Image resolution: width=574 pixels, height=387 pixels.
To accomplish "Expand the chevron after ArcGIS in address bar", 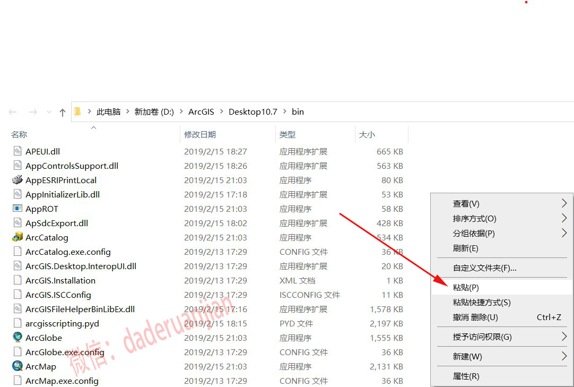I will coord(221,111).
